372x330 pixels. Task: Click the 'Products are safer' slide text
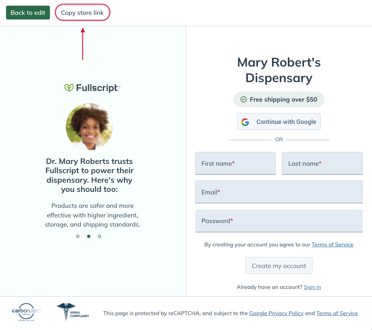point(92,215)
